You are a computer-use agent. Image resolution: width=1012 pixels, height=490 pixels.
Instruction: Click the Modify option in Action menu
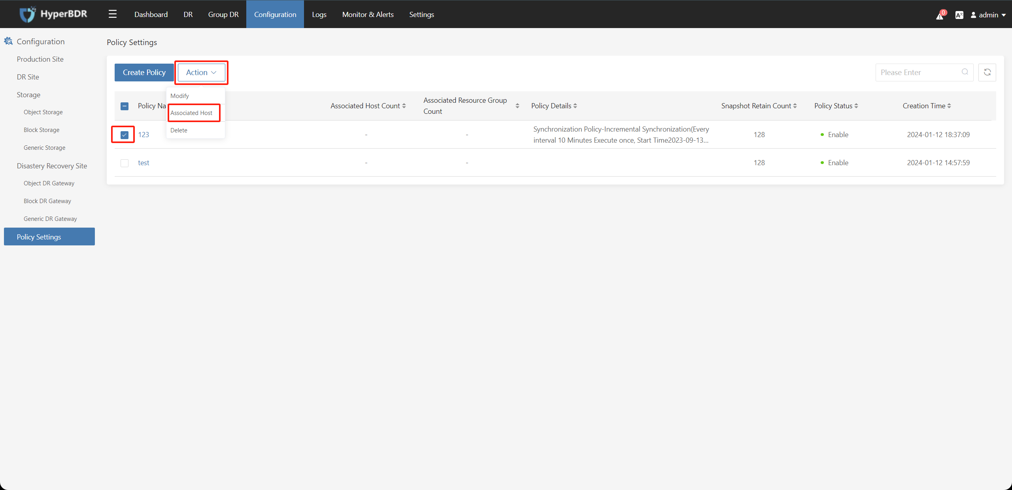pyautogui.click(x=180, y=95)
